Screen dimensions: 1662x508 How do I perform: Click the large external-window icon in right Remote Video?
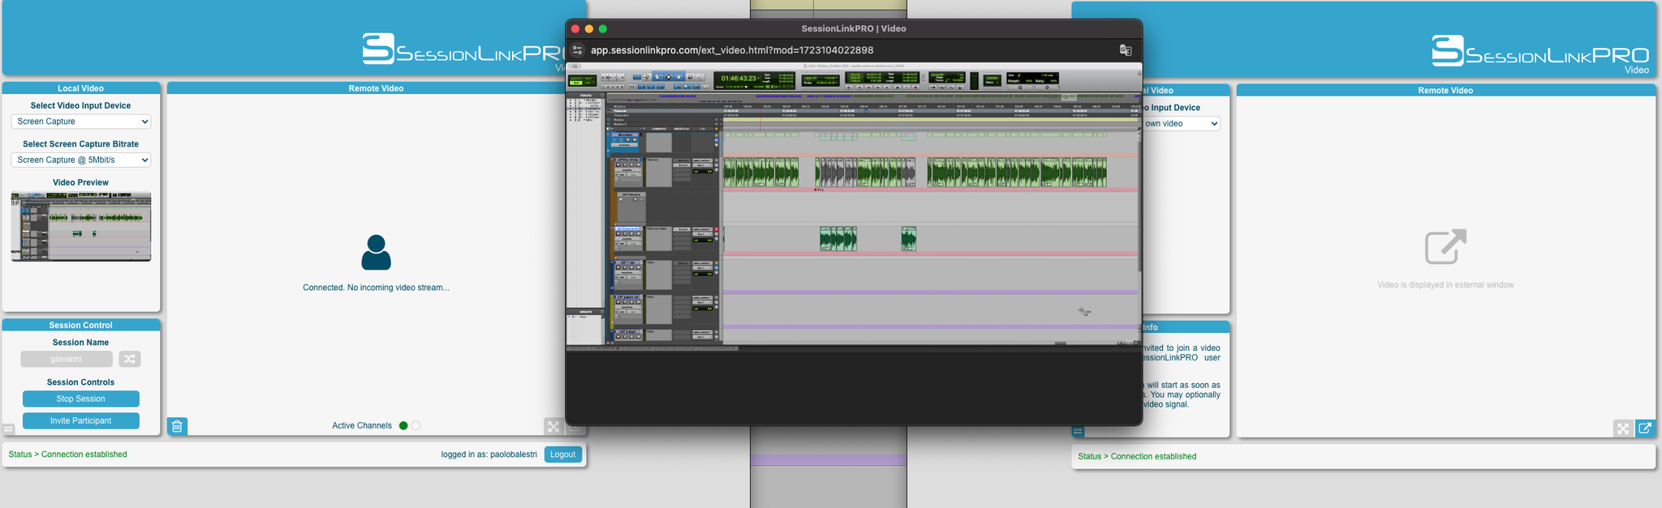pyautogui.click(x=1446, y=246)
